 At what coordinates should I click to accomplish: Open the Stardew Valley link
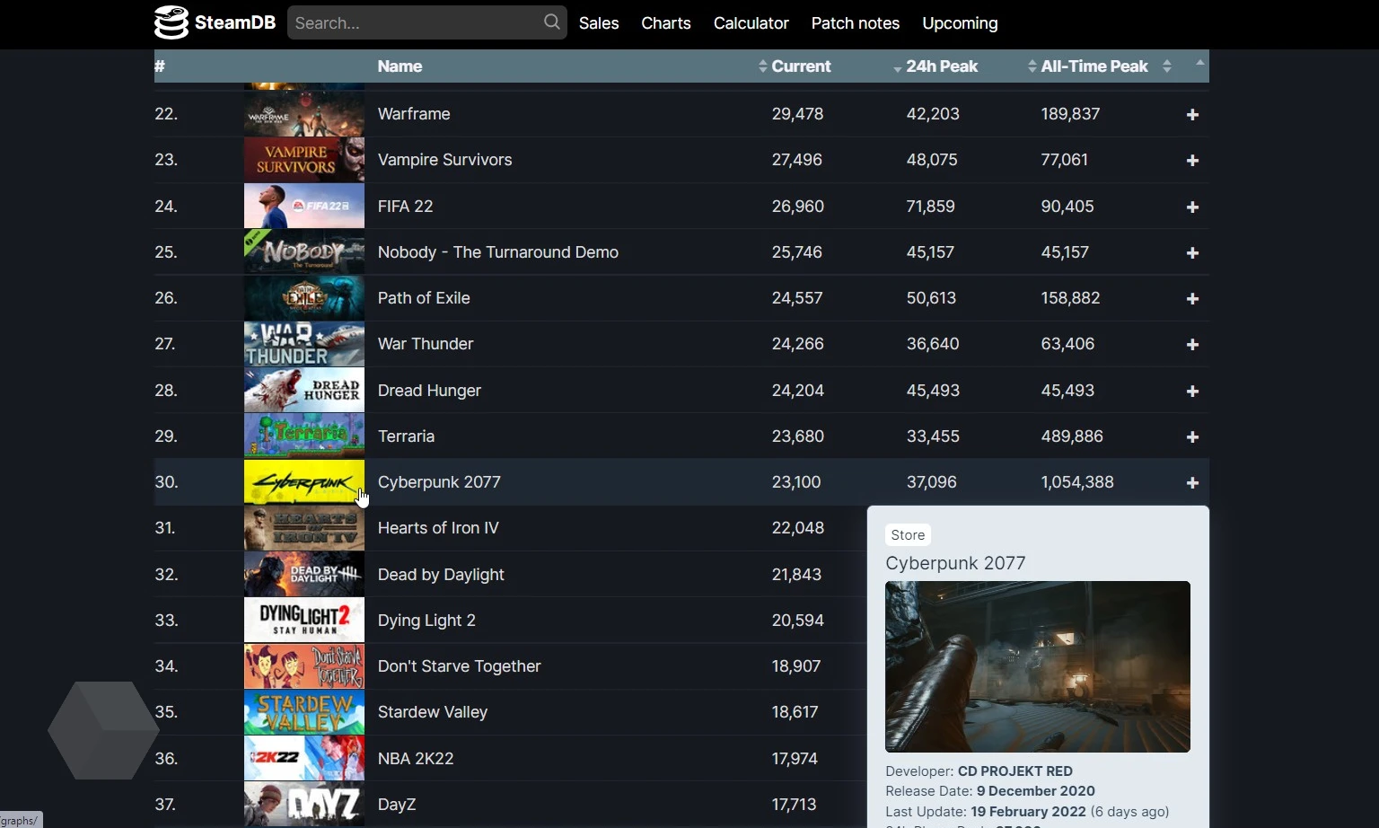433,712
